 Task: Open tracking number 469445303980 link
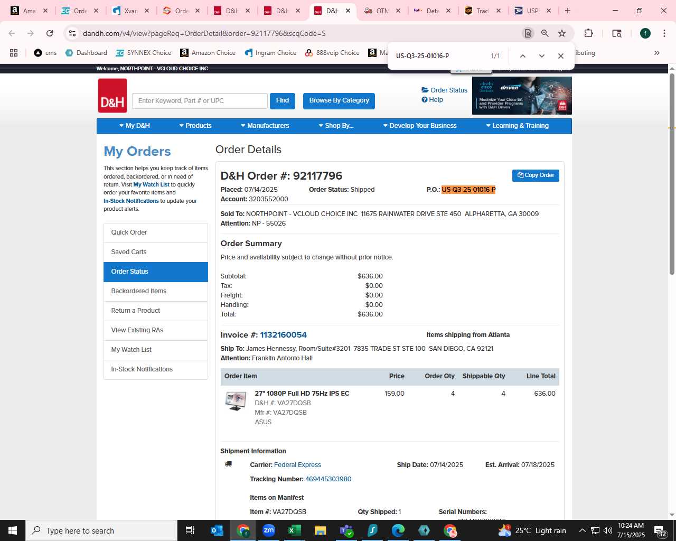[x=328, y=479]
